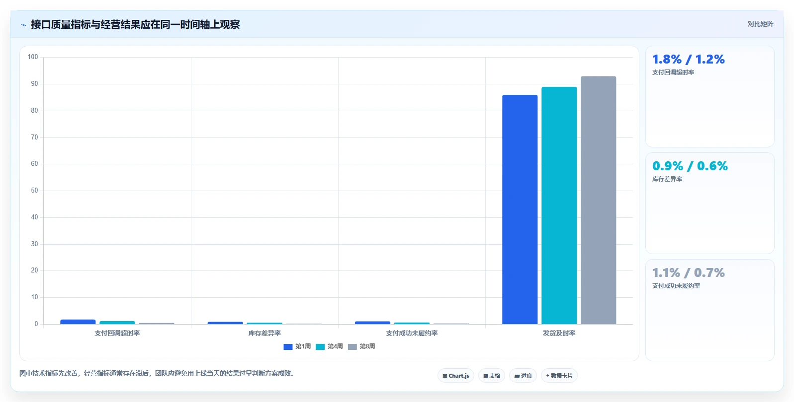The image size is (794, 402).
Task: Click the 对比矩阵 label in the header
Action: pos(760,24)
